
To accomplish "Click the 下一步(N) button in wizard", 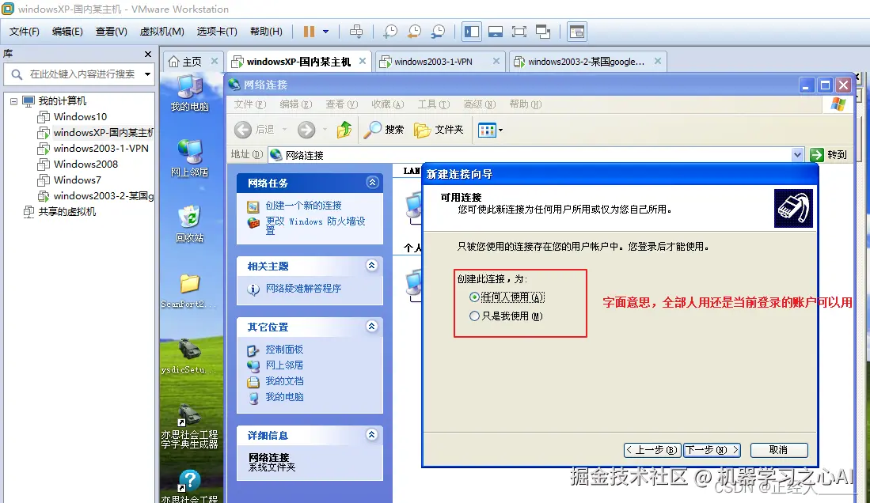I will coord(712,450).
